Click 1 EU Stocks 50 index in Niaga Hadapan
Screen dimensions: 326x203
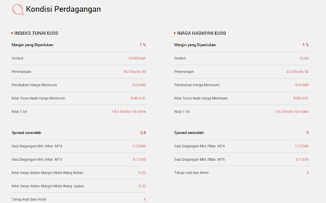291,112
